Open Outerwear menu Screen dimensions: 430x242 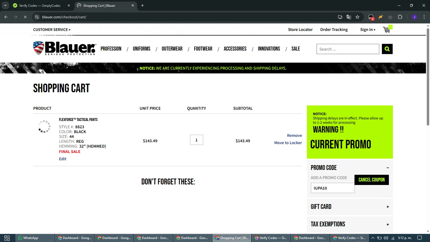(x=172, y=49)
